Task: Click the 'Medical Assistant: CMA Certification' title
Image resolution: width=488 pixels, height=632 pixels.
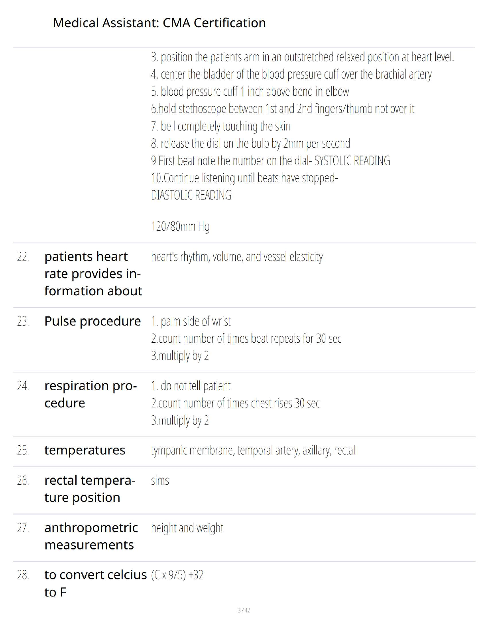Action: [159, 23]
